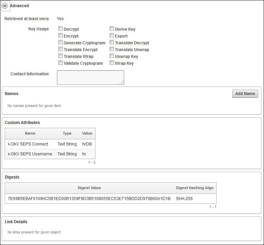The width and height of the screenshot is (264, 245).
Task: Check the Unwrap Key option
Action: (112, 56)
